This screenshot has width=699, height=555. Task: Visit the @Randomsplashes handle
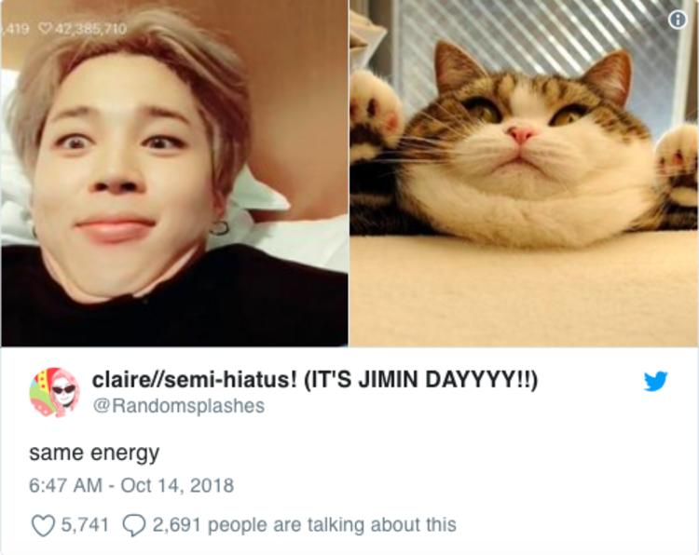click(x=178, y=406)
